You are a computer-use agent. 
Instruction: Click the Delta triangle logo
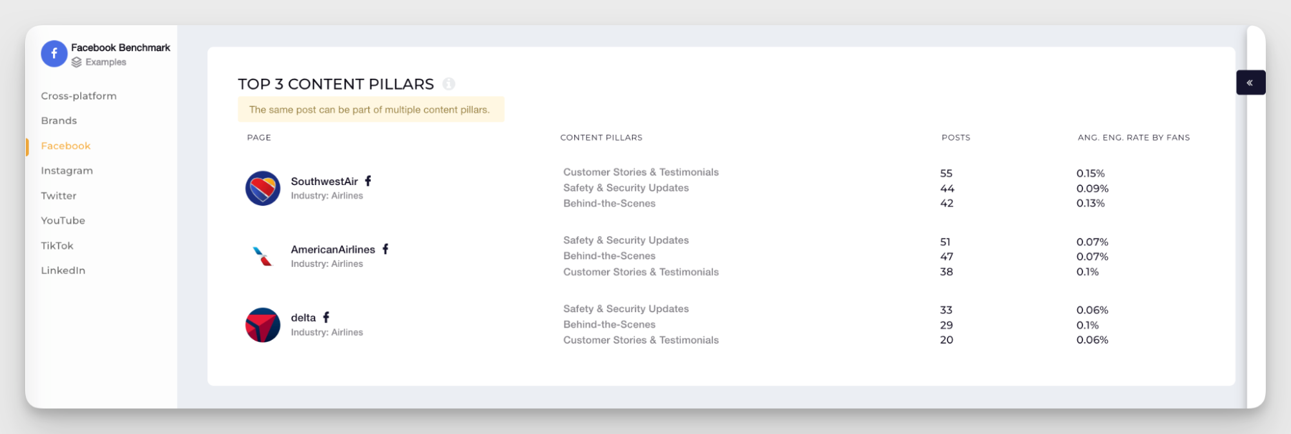point(263,325)
